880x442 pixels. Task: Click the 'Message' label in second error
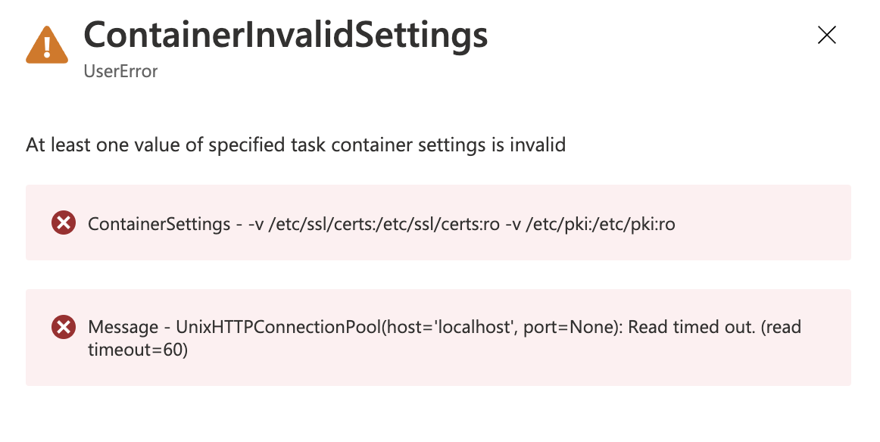123,327
